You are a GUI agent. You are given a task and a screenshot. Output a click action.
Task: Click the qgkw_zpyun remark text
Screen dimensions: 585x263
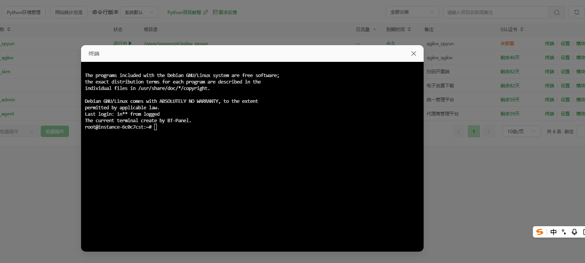click(440, 44)
